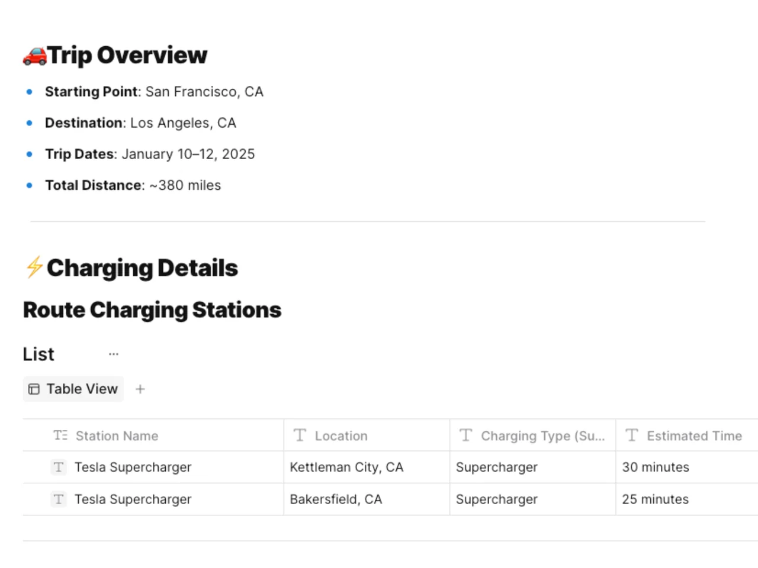Select the Kettleman City, CA cell
Viewport: 758px width, 568px height.
pyautogui.click(x=367, y=467)
